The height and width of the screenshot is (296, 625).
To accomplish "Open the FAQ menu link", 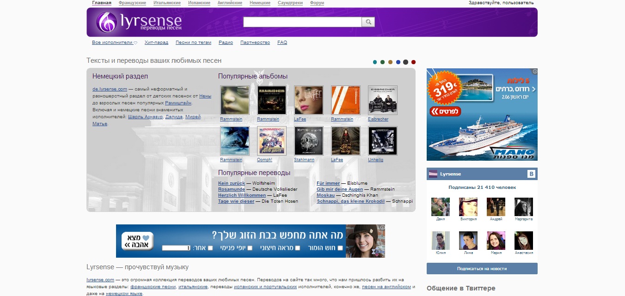I will [x=282, y=42].
